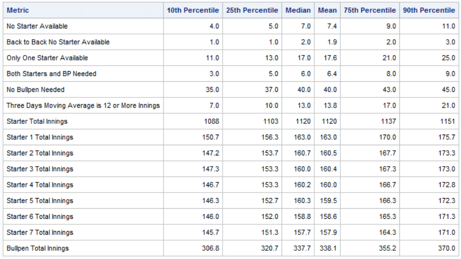Select the Starter 3 Total Innings label
The width and height of the screenshot is (461, 259).
40,169
